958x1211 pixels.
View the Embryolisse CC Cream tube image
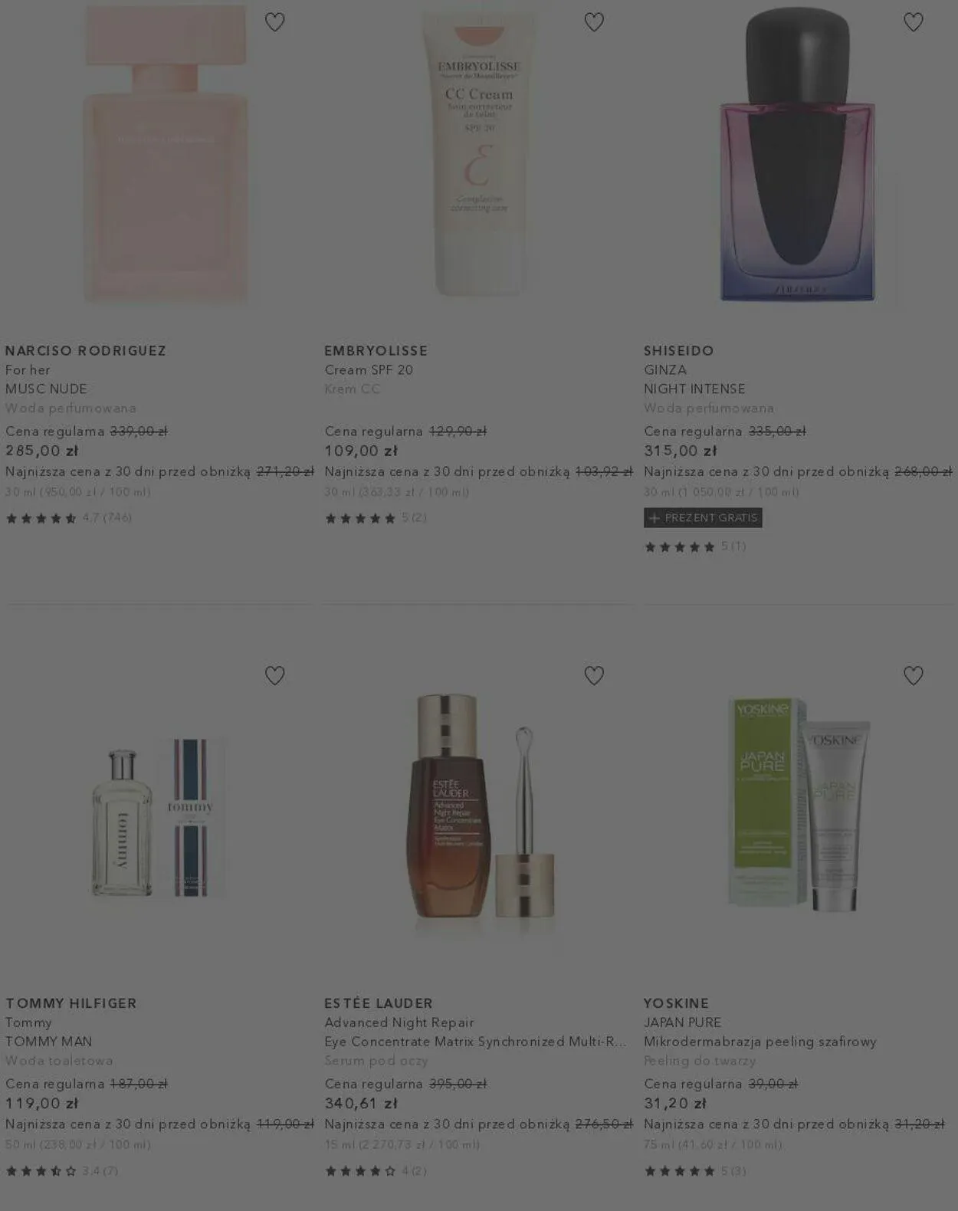[x=478, y=153]
